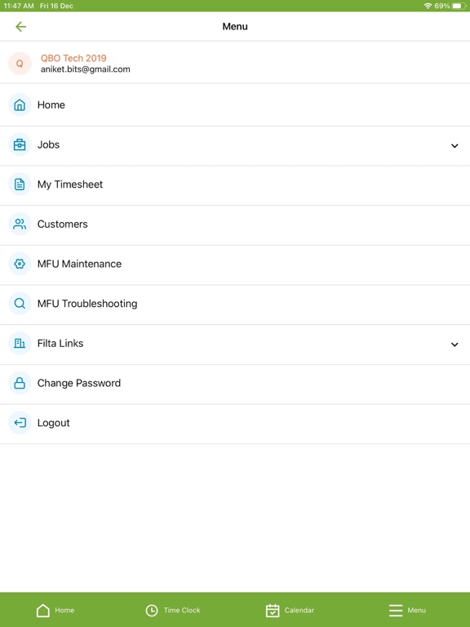Screen dimensions: 470x627
Task: Open Calendar tab in bottom bar
Action: point(290,610)
